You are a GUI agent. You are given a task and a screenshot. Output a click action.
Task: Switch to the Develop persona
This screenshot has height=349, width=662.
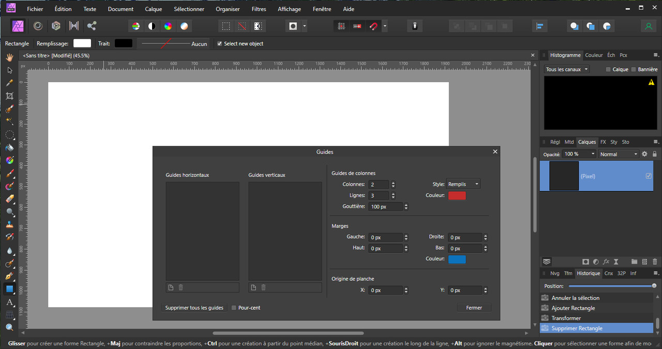pos(56,26)
